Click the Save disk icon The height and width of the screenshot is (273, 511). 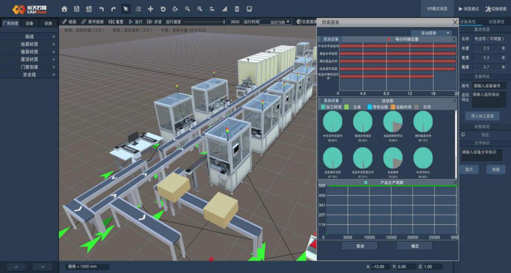(76, 9)
